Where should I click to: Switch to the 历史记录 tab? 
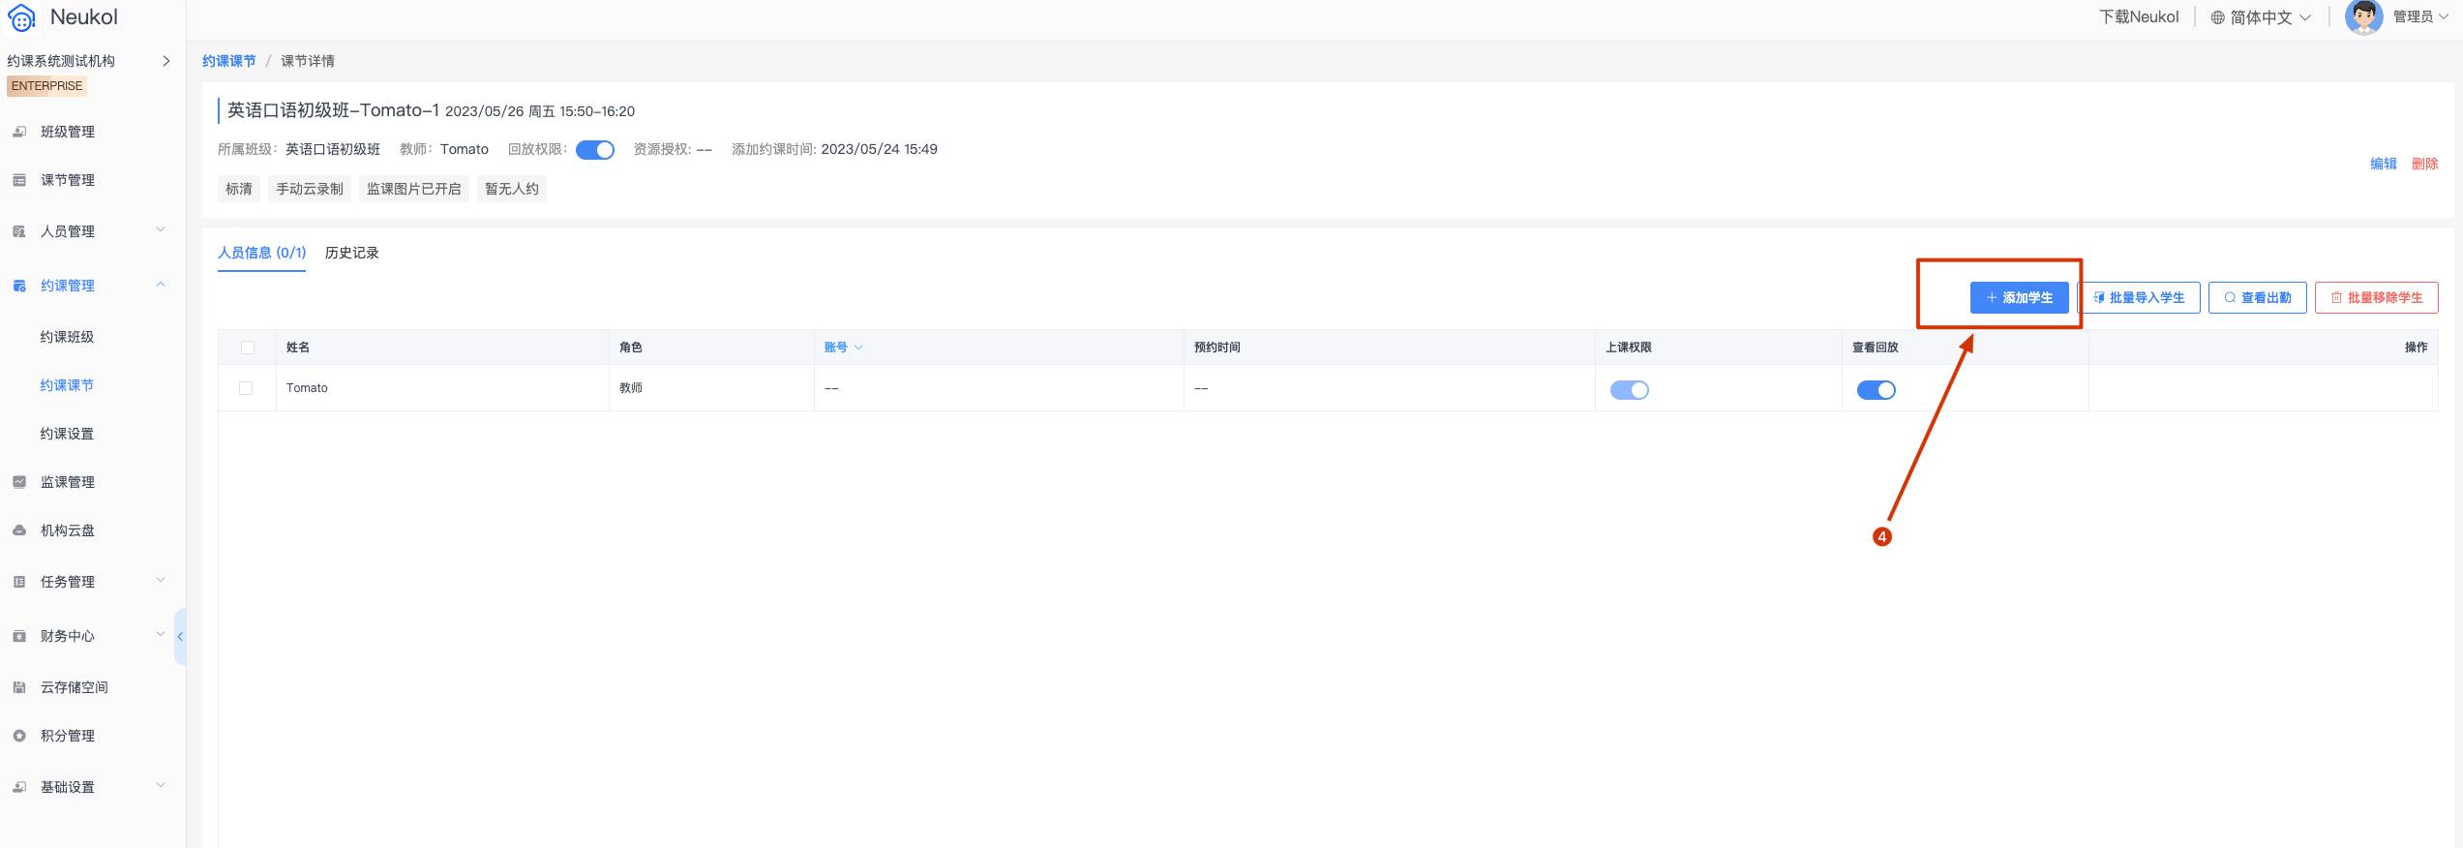pos(352,253)
